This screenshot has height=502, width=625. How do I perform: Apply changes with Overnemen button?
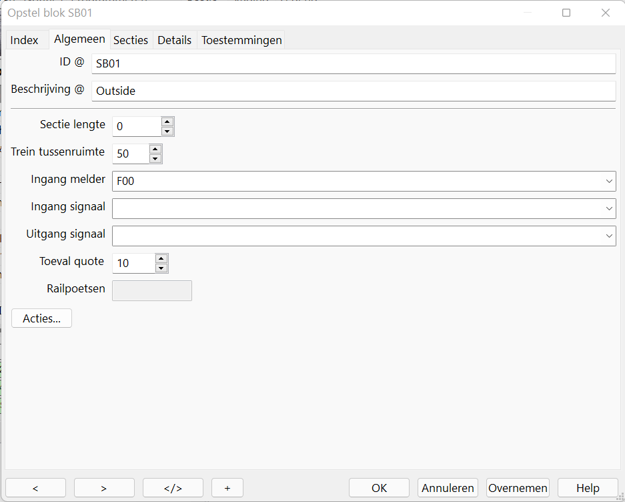pos(518,488)
